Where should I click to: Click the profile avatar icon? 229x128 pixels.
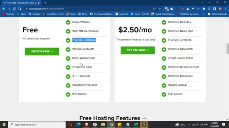pos(220,9)
